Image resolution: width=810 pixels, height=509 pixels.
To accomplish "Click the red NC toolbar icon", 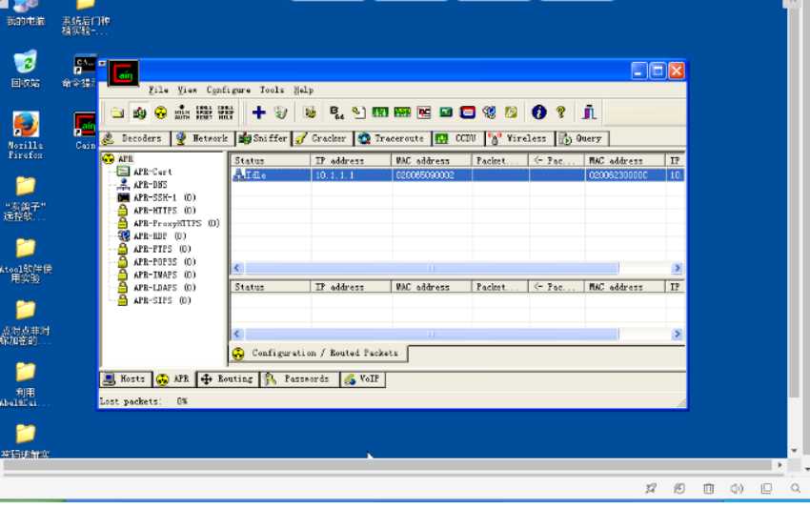I will pos(424,112).
